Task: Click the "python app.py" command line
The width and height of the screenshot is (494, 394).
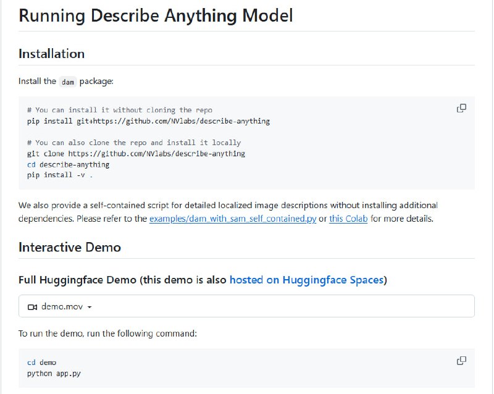Action: [52, 374]
